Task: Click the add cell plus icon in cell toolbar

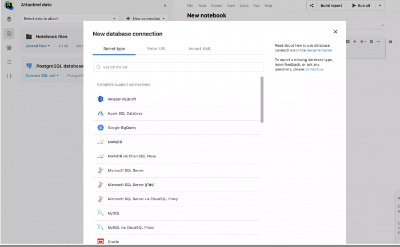Action: pos(355,41)
